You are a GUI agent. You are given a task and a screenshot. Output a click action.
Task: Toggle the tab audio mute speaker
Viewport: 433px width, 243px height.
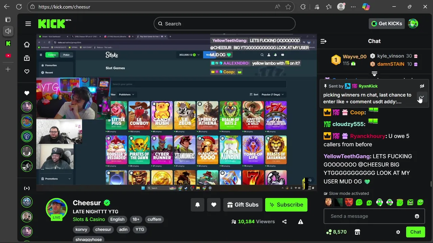click(x=8, y=31)
